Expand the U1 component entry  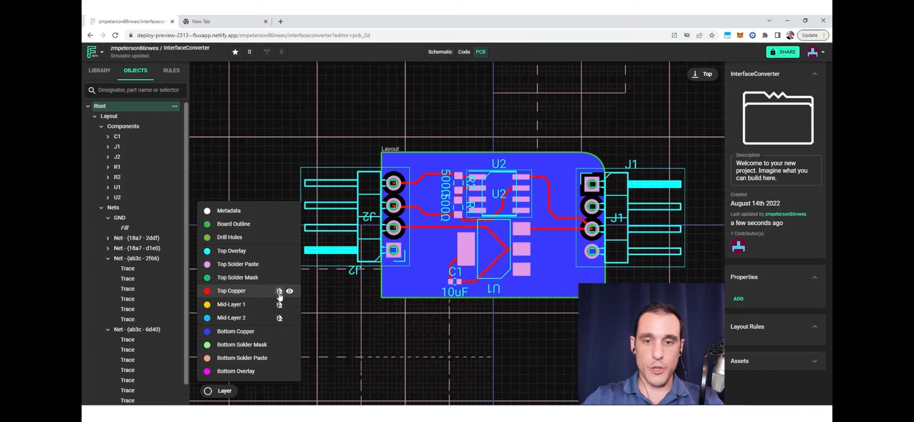click(108, 187)
